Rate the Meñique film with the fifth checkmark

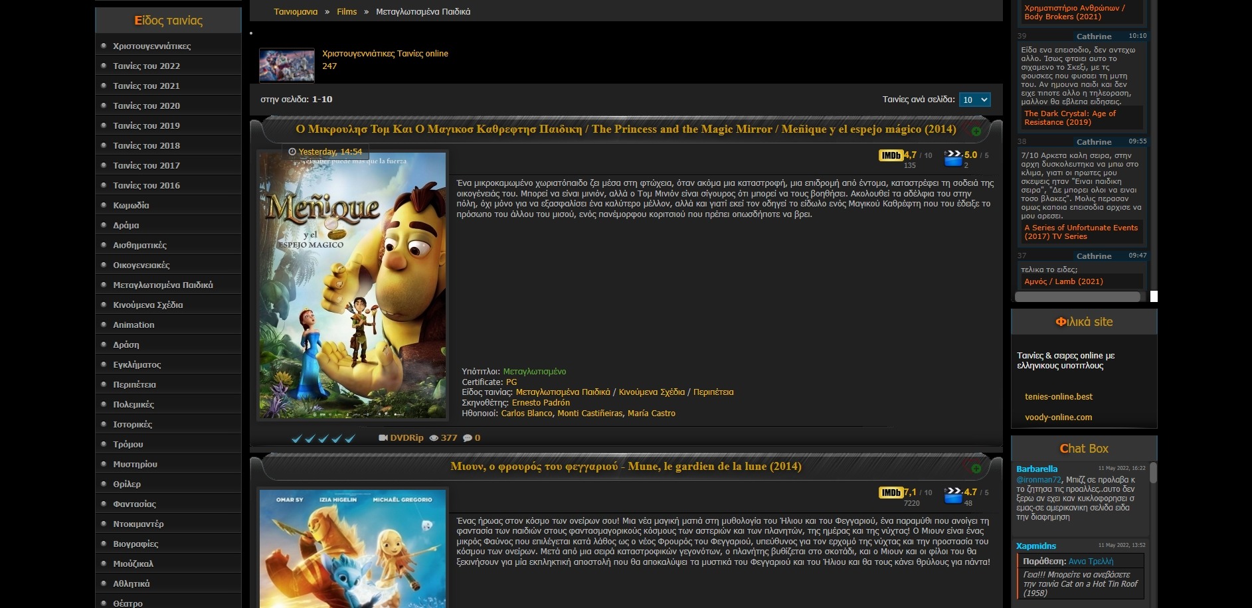click(350, 438)
